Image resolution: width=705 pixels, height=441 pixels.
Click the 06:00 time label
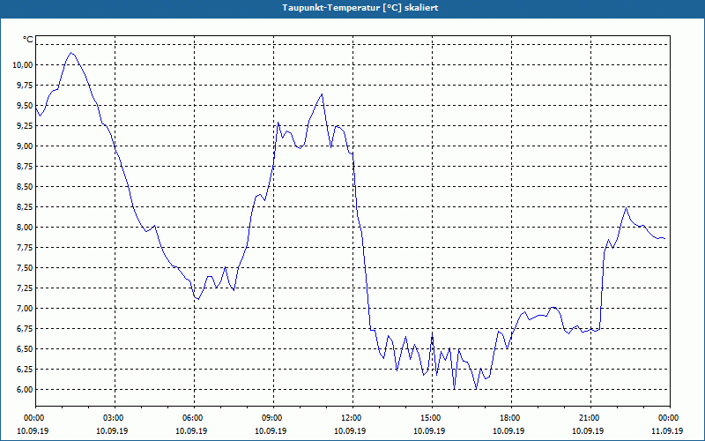coord(194,418)
